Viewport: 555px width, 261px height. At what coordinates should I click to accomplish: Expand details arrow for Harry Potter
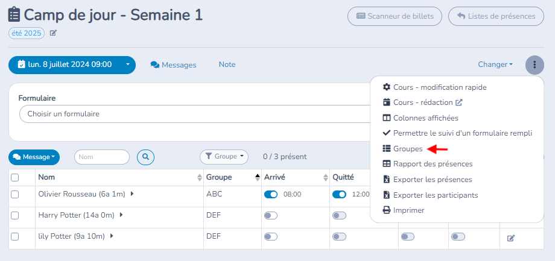(x=121, y=215)
